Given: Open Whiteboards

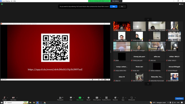Looking at the screenshot, I should pyautogui.click(x=132, y=98).
